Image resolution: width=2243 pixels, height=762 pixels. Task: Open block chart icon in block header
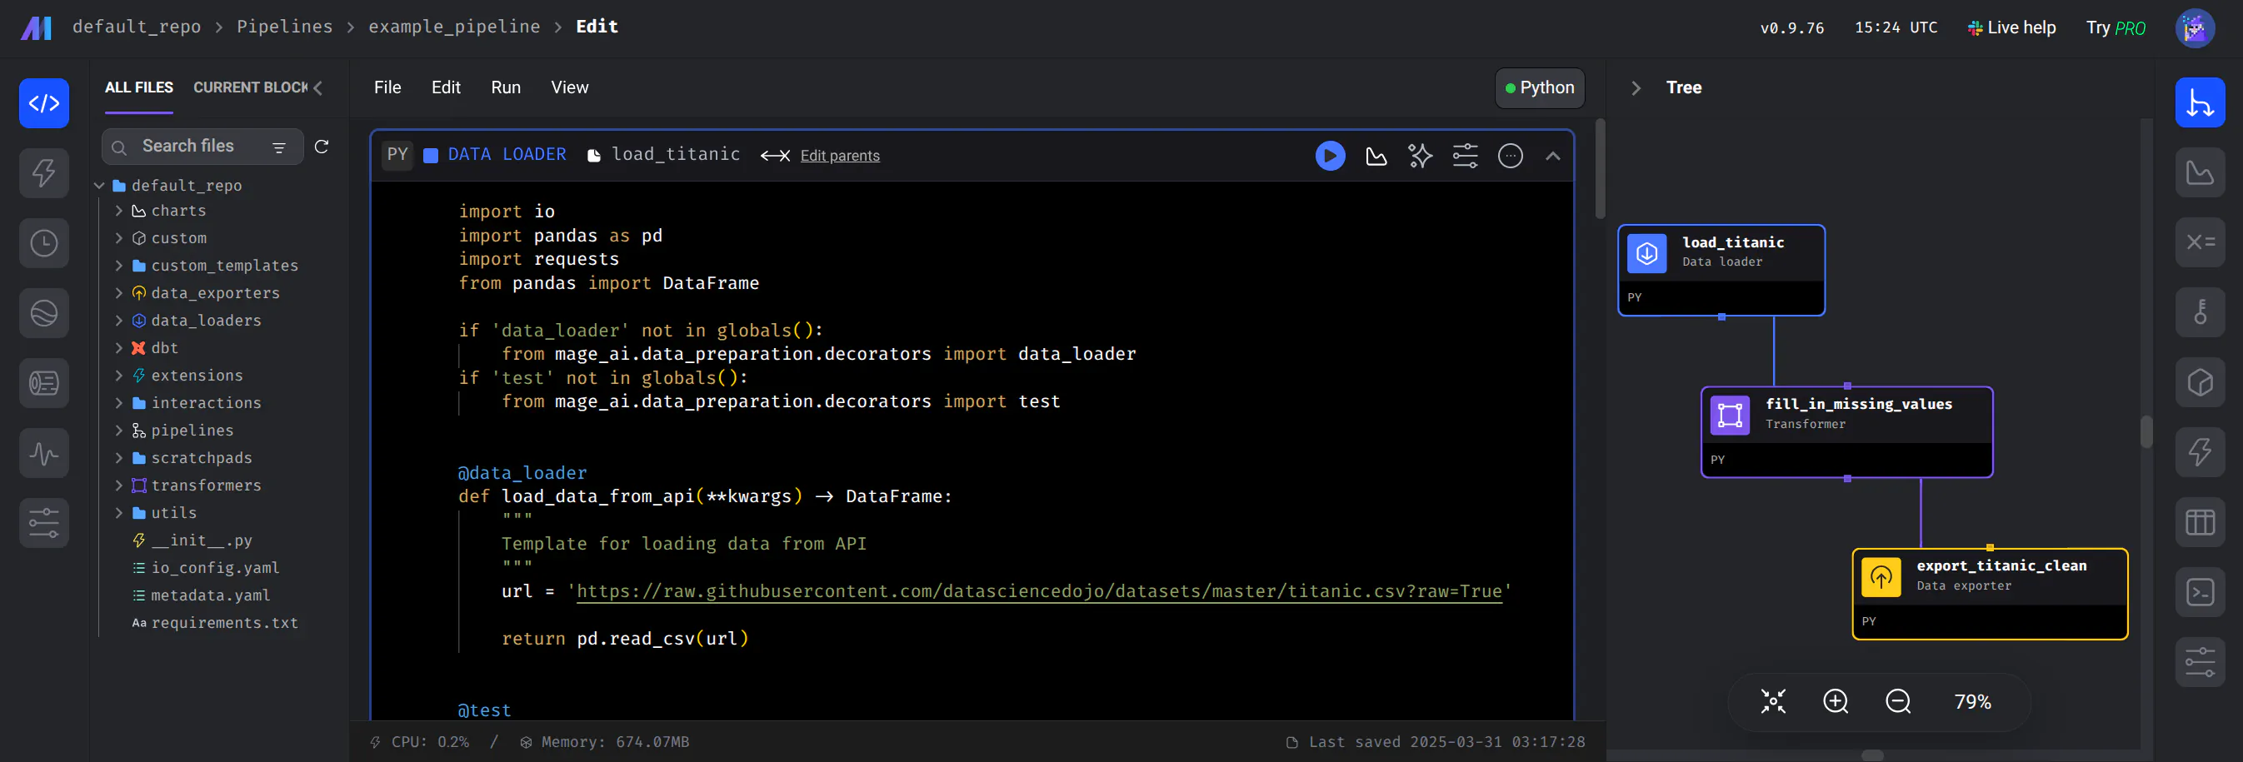point(1376,156)
